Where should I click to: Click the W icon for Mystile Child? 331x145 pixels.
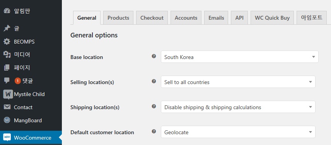8,94
